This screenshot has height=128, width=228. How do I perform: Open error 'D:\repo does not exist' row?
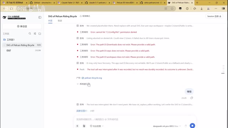113,51
